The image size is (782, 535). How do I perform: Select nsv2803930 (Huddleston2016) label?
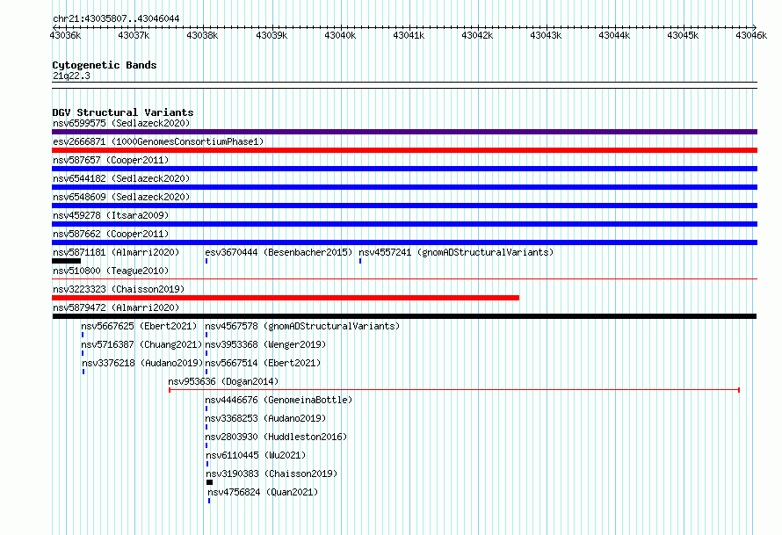tap(276, 437)
